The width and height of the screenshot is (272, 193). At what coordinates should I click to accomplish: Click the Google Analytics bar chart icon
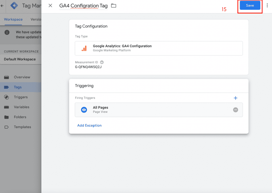84,48
